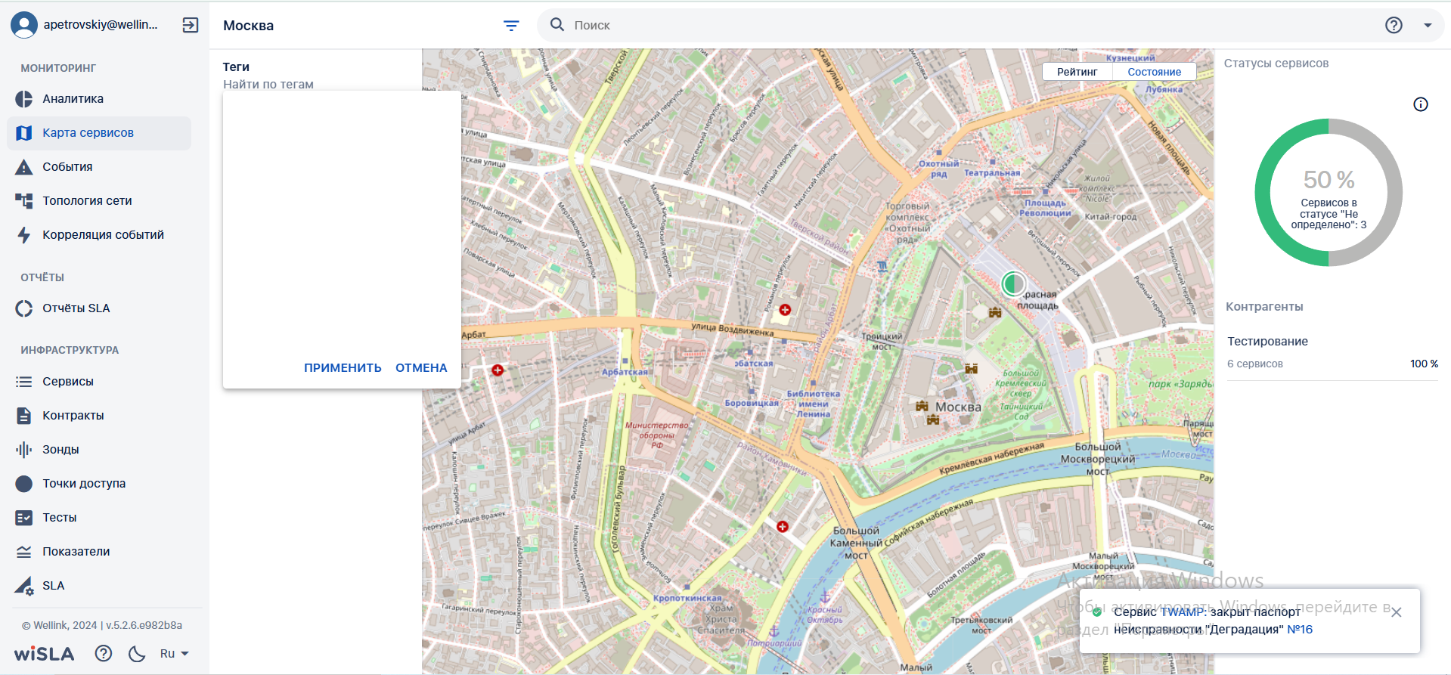Click the logout icon beside username
The height and width of the screenshot is (675, 1451).
191,25
